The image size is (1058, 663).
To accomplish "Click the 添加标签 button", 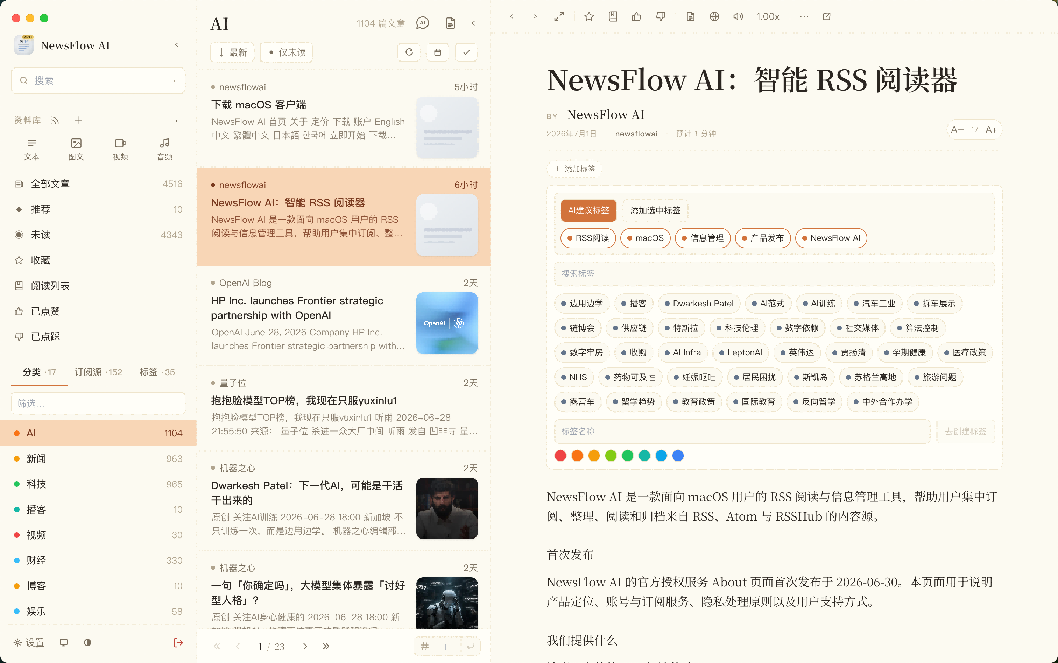I will coord(574,169).
